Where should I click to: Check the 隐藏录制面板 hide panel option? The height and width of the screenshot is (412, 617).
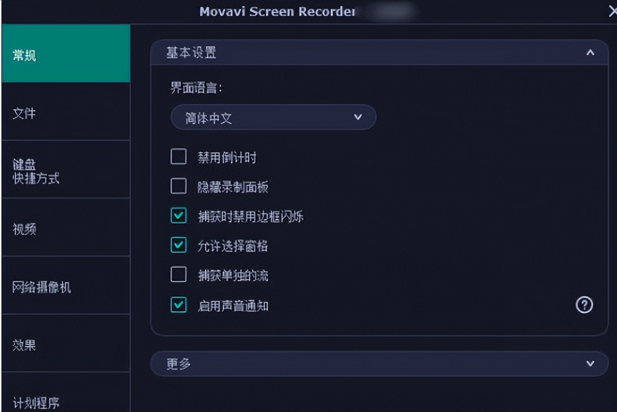pos(178,186)
